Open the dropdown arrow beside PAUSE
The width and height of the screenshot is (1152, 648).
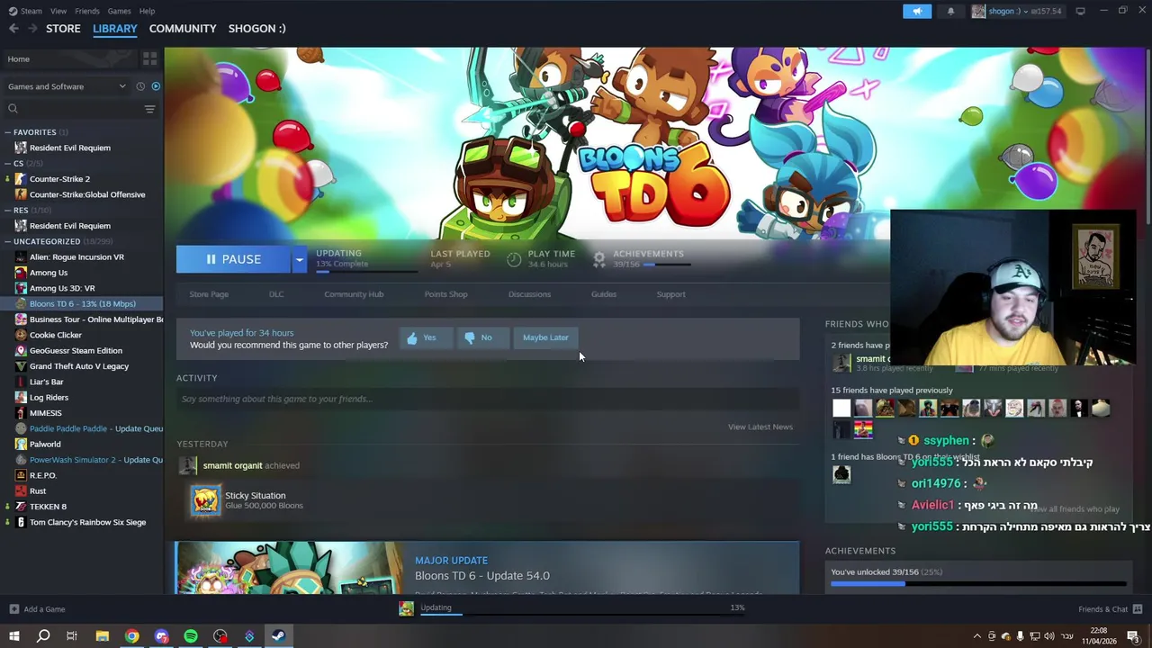pos(299,259)
